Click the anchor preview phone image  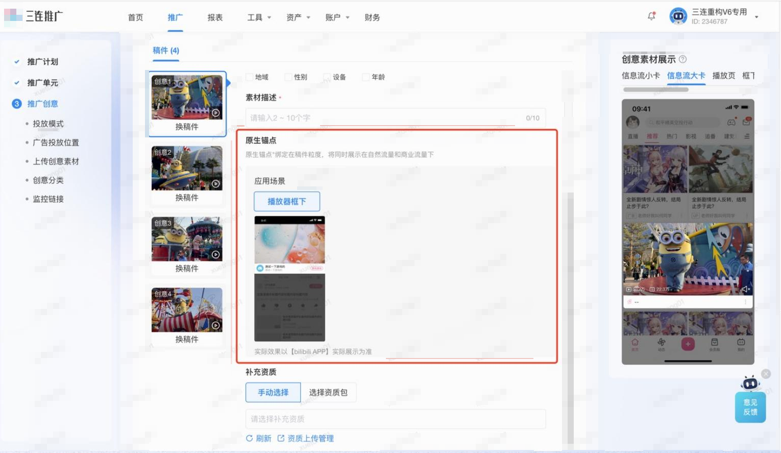(x=289, y=279)
